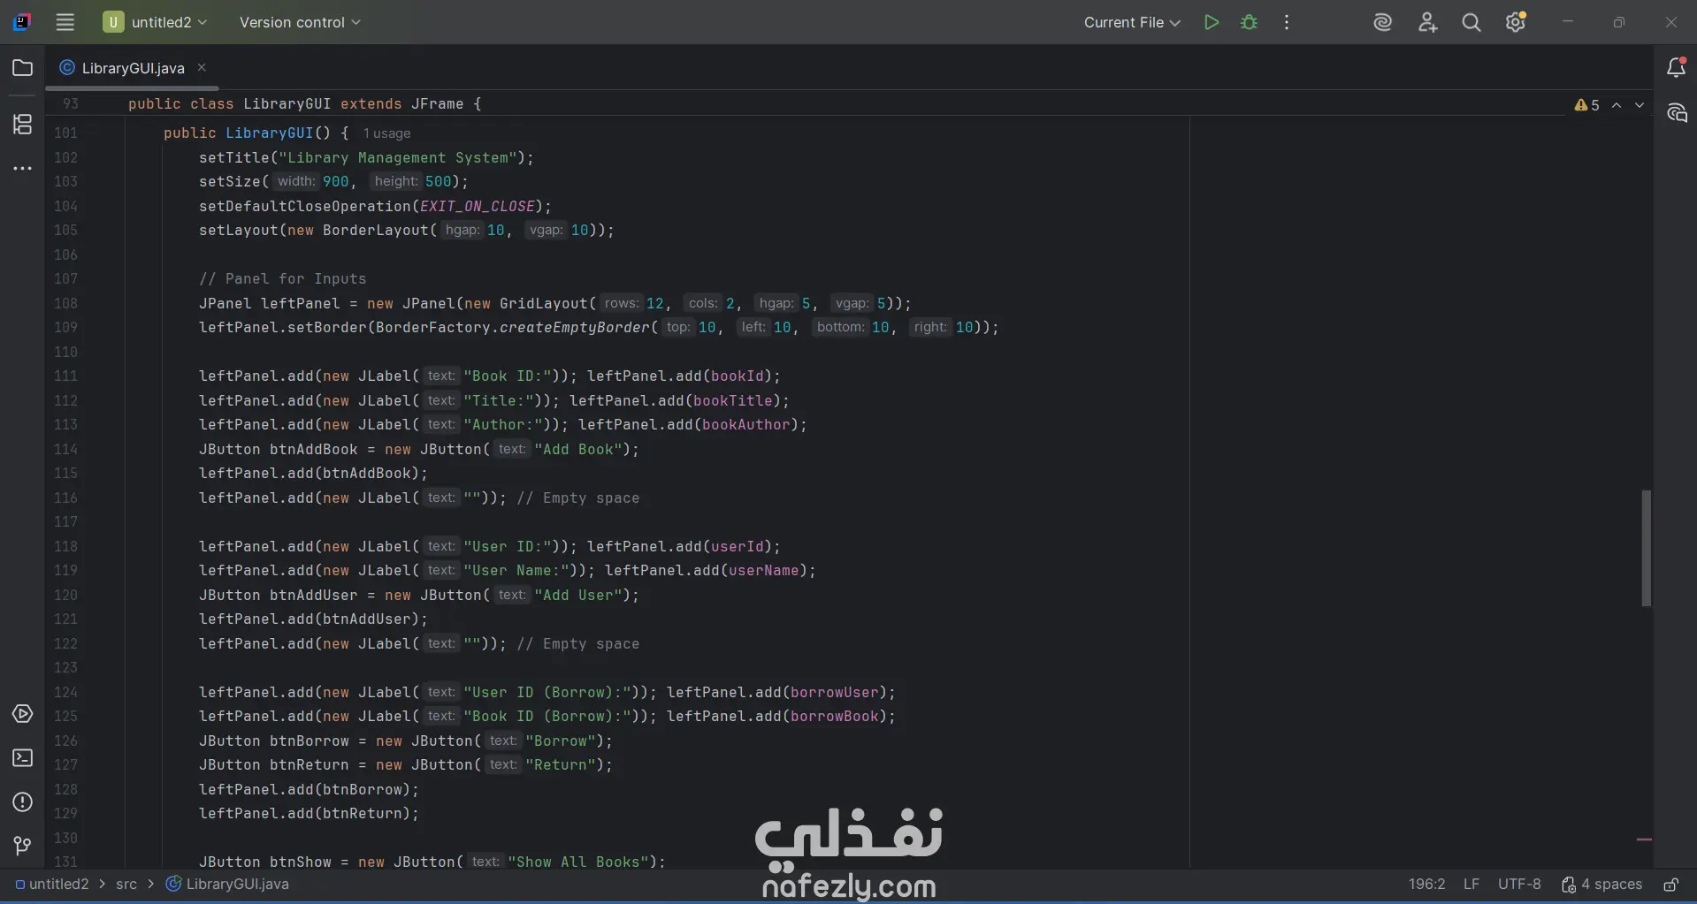Click the bookAuthor field reference on line 113
Viewport: 1697px width, 904px height.
[x=746, y=425]
